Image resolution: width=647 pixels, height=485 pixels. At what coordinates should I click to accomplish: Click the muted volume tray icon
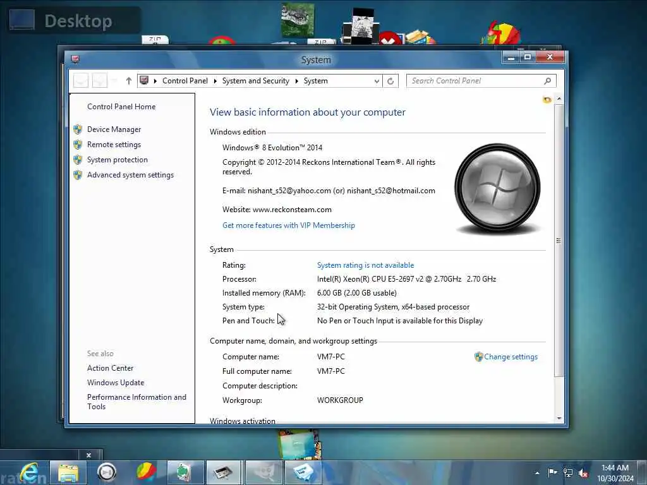[x=583, y=473]
